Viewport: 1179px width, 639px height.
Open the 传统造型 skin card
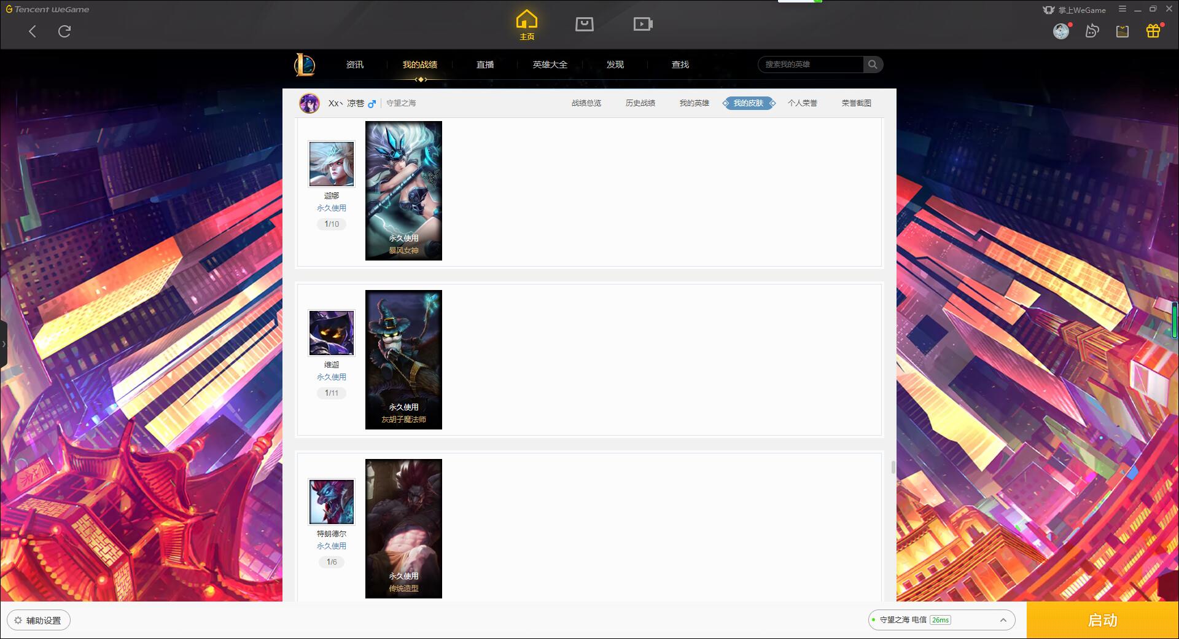tap(403, 528)
